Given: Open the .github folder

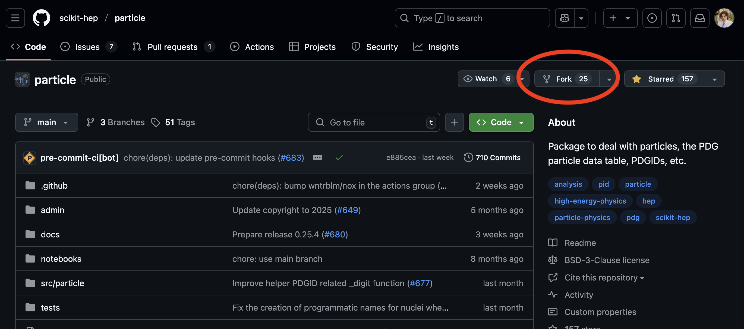Looking at the screenshot, I should [54, 186].
